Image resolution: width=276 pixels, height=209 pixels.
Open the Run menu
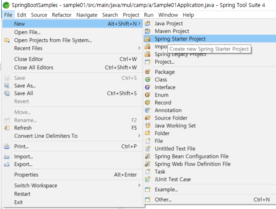click(x=149, y=15)
